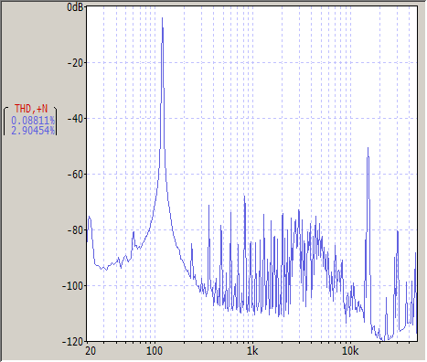Click the 10k frequency axis label
The height and width of the screenshot is (362, 427).
tap(350, 351)
